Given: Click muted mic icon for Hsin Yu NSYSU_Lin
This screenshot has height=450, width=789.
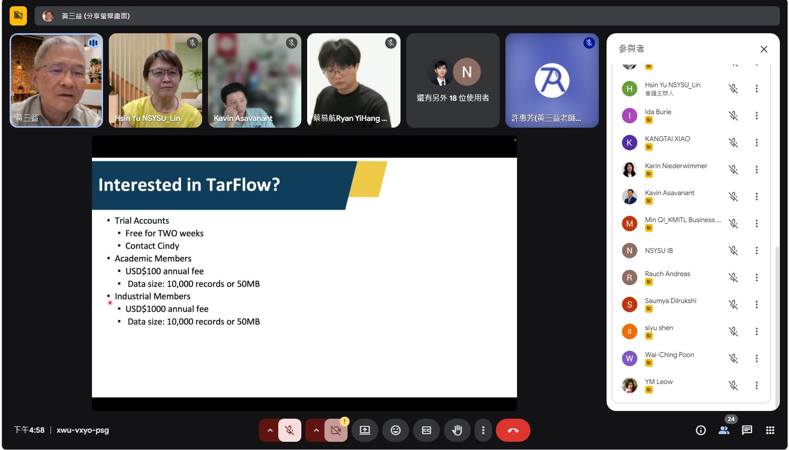Looking at the screenshot, I should [734, 89].
